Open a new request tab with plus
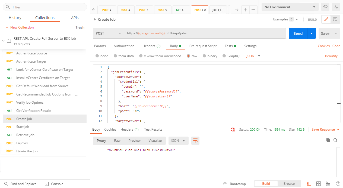Image resolution: width=343 pixels, height=188 pixels. click(x=245, y=10)
